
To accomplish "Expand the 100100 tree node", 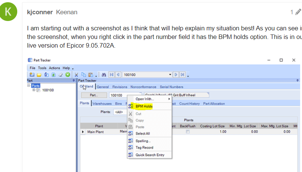I will [34, 90].
